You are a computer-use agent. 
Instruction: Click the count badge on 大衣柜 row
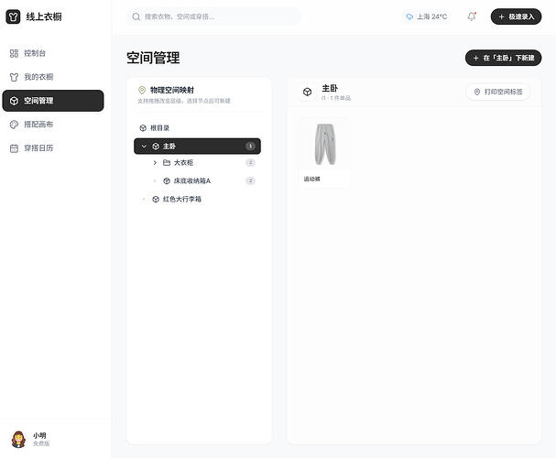[250, 163]
